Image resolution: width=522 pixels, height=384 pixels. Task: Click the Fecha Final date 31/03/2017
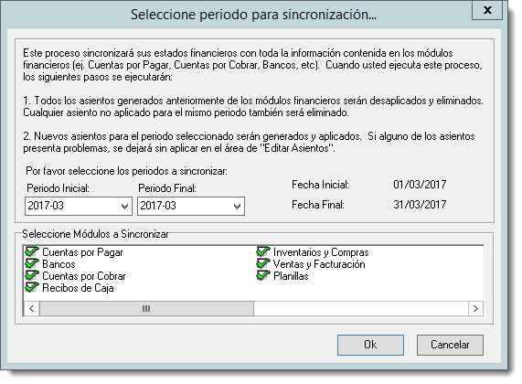click(x=420, y=204)
